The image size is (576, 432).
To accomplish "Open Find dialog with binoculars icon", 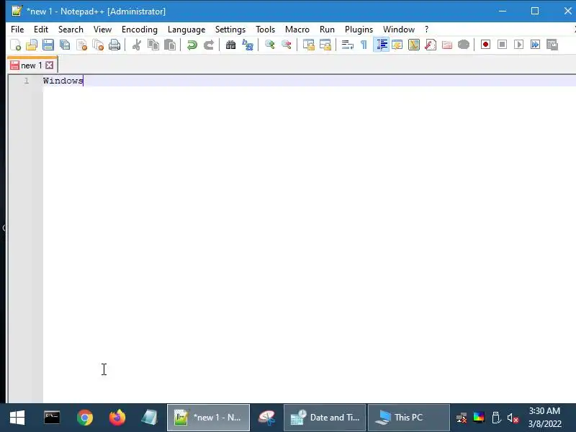I will pyautogui.click(x=230, y=45).
